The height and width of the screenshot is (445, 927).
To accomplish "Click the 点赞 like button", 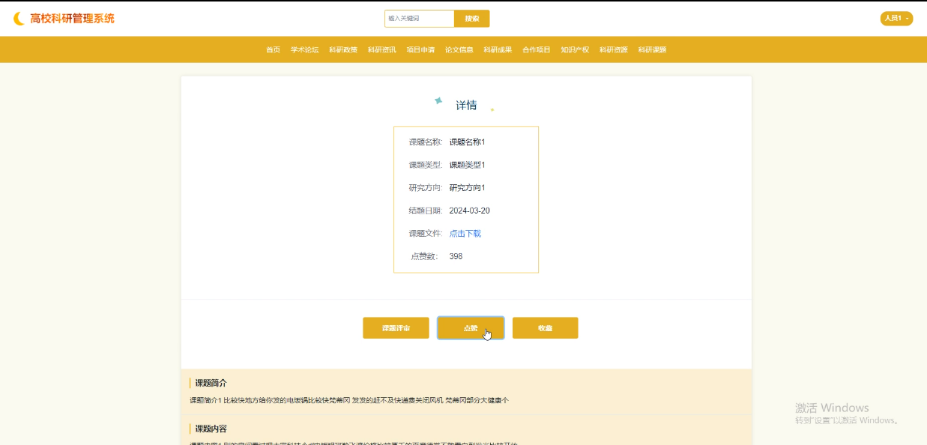I will pyautogui.click(x=471, y=328).
